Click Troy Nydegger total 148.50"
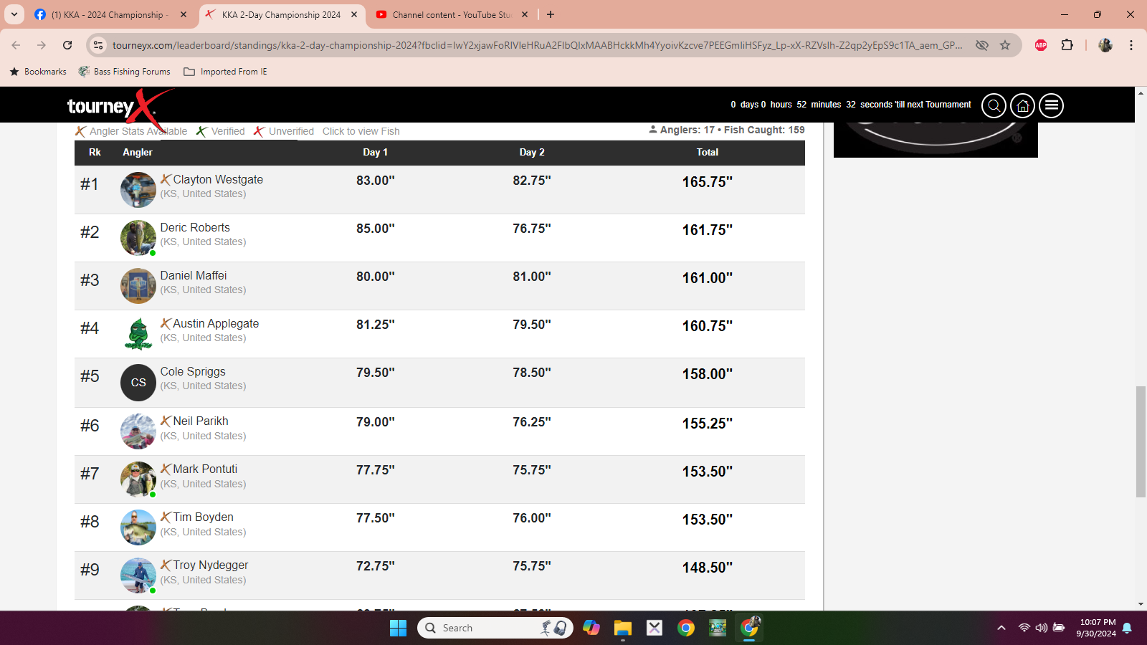This screenshot has width=1147, height=645. 708,568
